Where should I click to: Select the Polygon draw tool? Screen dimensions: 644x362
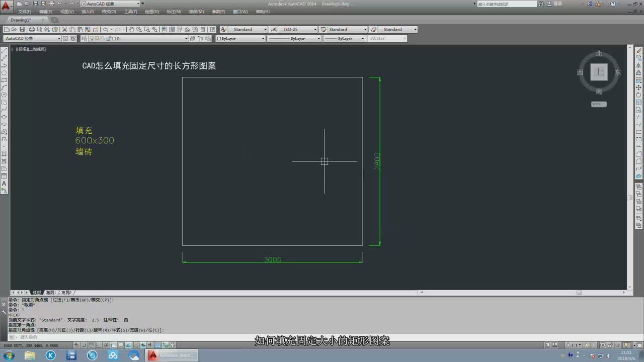coord(5,72)
